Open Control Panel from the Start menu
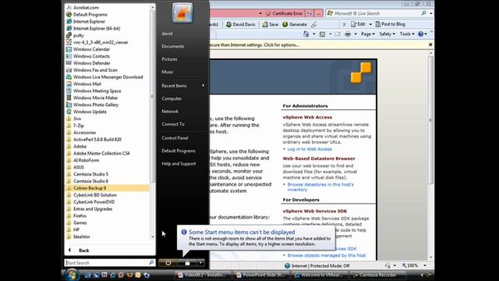The height and width of the screenshot is (281, 499). click(x=175, y=138)
